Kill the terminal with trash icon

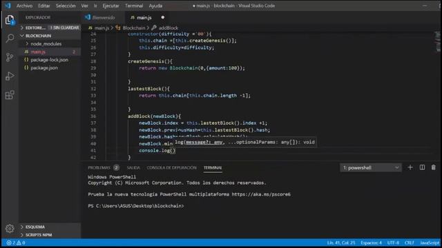click(x=434, y=167)
